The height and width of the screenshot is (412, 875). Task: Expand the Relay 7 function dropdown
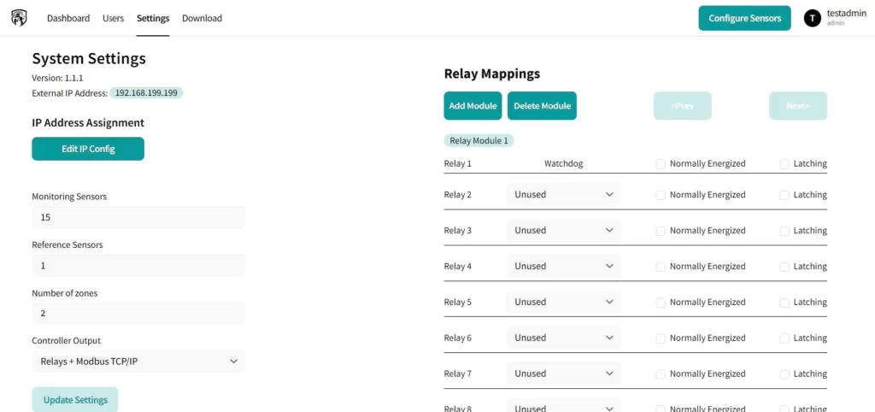tap(564, 374)
